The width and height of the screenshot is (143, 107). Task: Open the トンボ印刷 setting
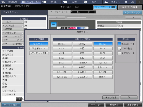click(13, 26)
